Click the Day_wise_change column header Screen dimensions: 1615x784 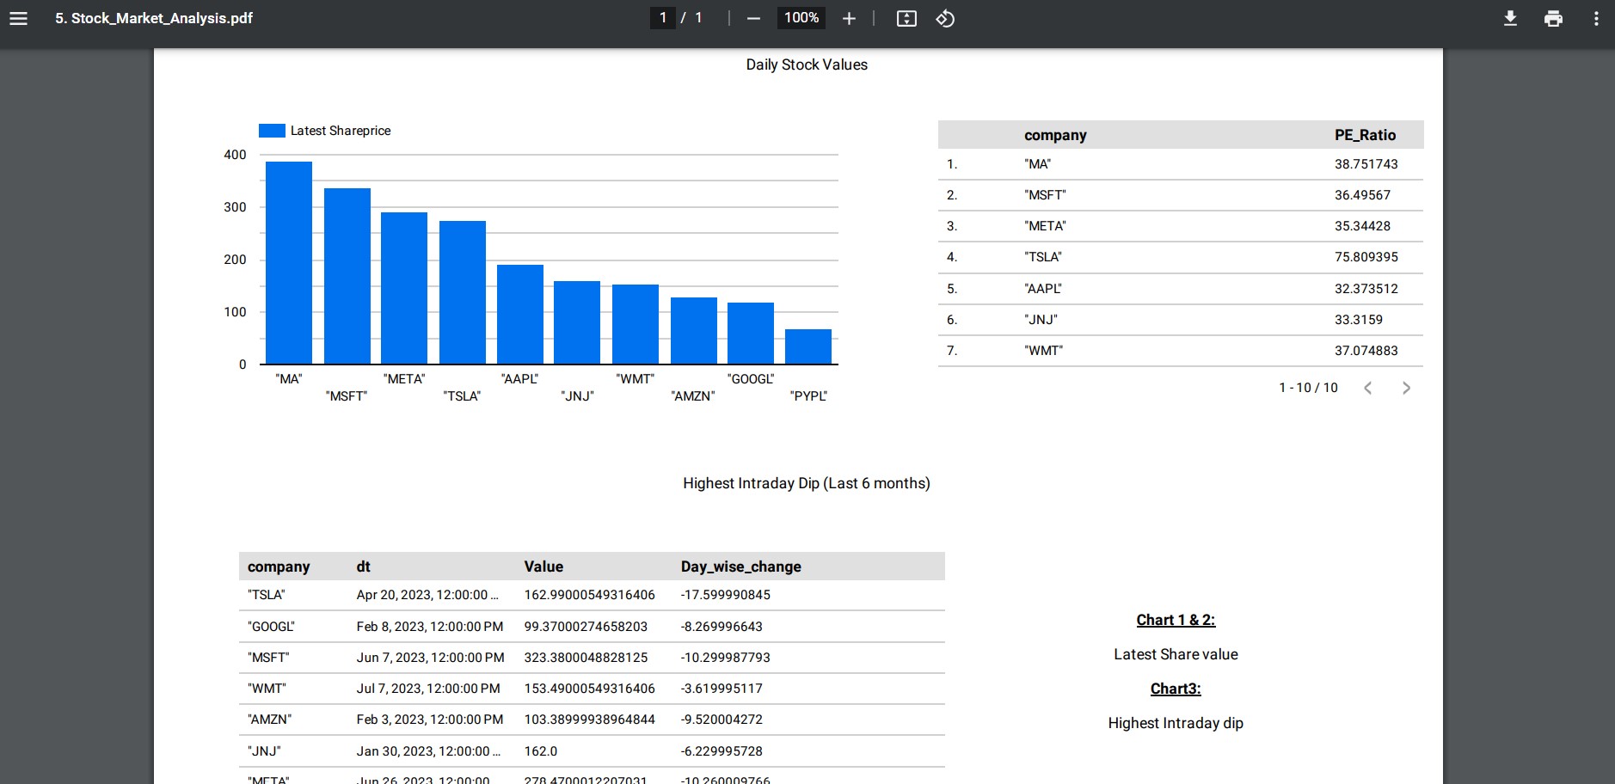741,567
